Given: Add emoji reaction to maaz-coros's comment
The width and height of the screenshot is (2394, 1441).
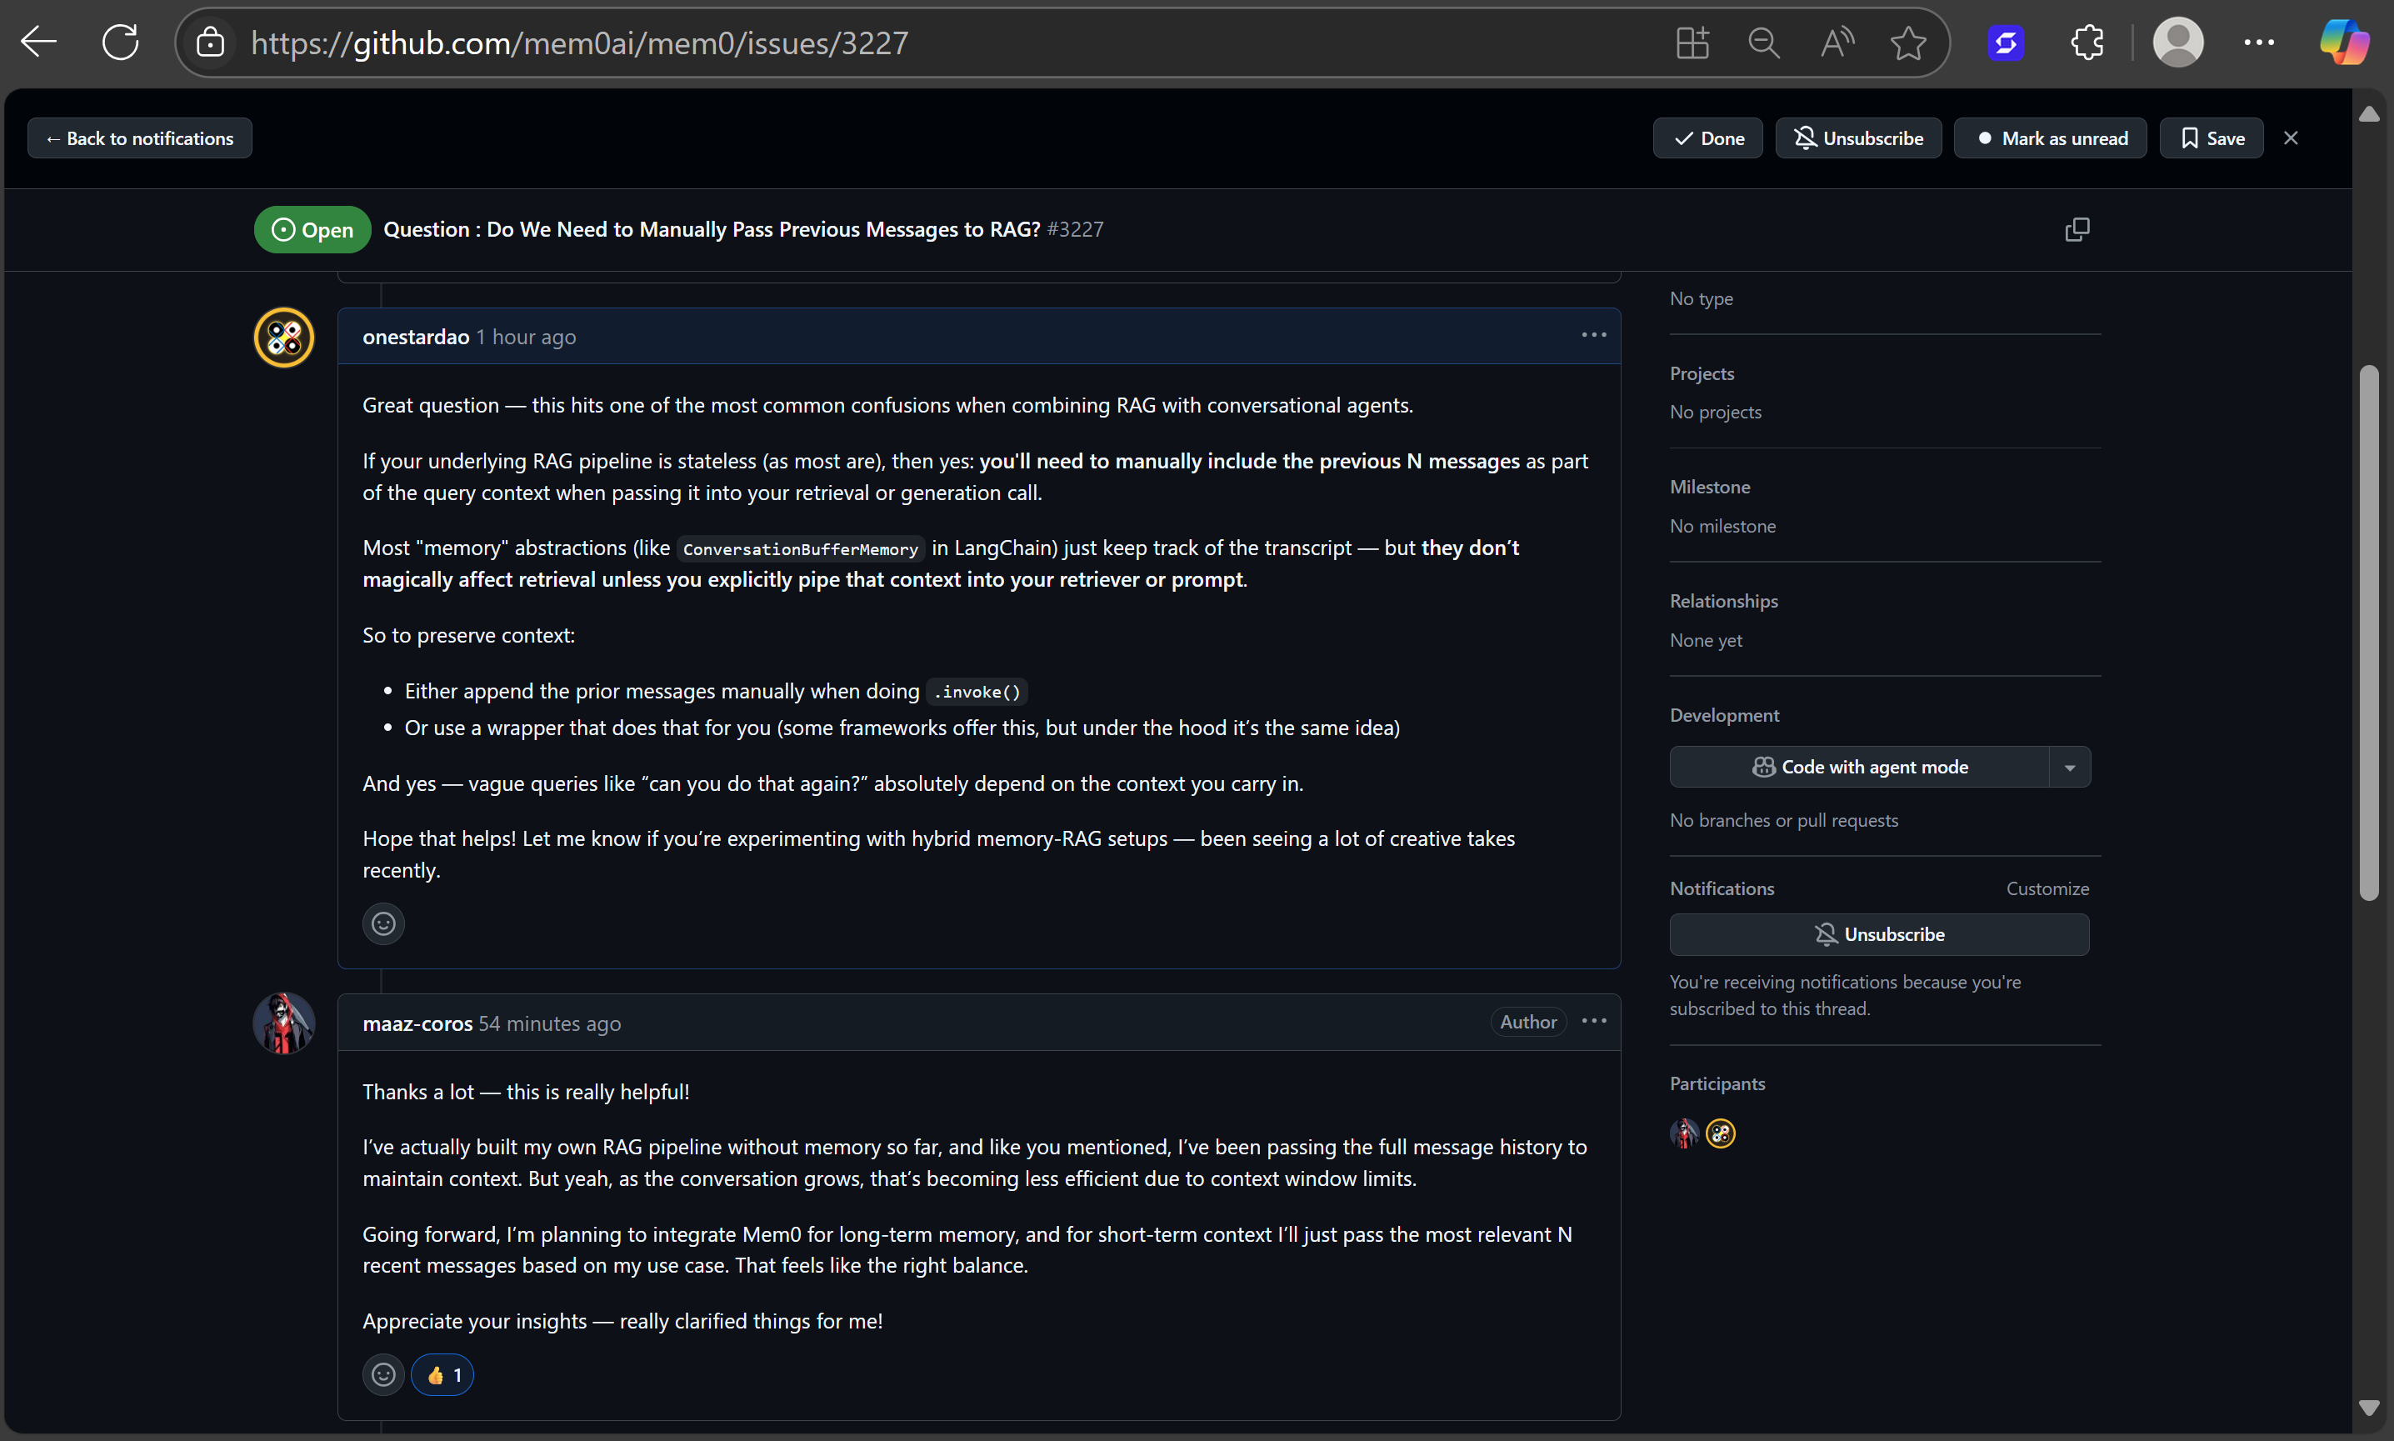Looking at the screenshot, I should click(x=383, y=1375).
